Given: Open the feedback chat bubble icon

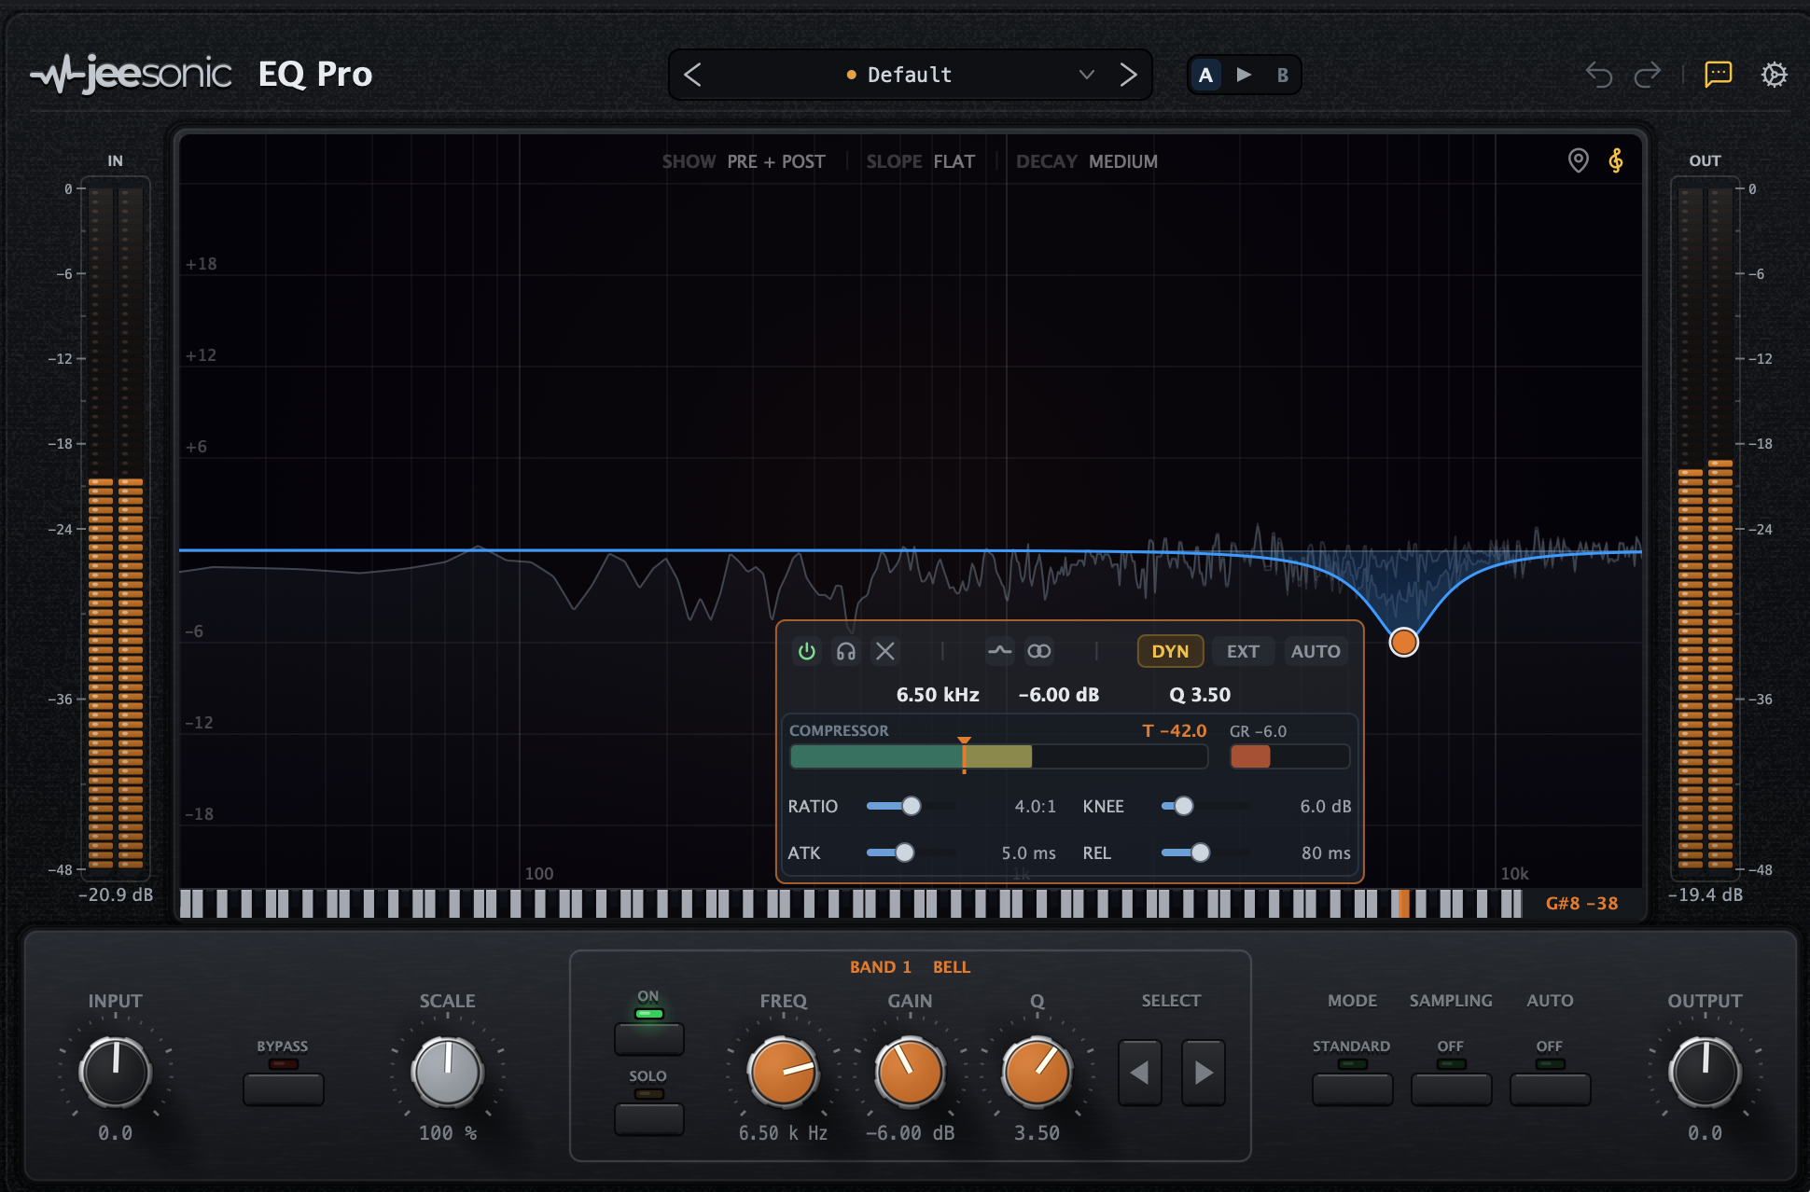Looking at the screenshot, I should (x=1718, y=75).
